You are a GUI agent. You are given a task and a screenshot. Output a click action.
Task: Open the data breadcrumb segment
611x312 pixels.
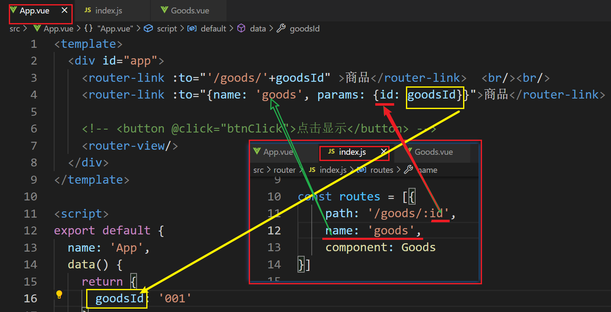[x=258, y=29]
